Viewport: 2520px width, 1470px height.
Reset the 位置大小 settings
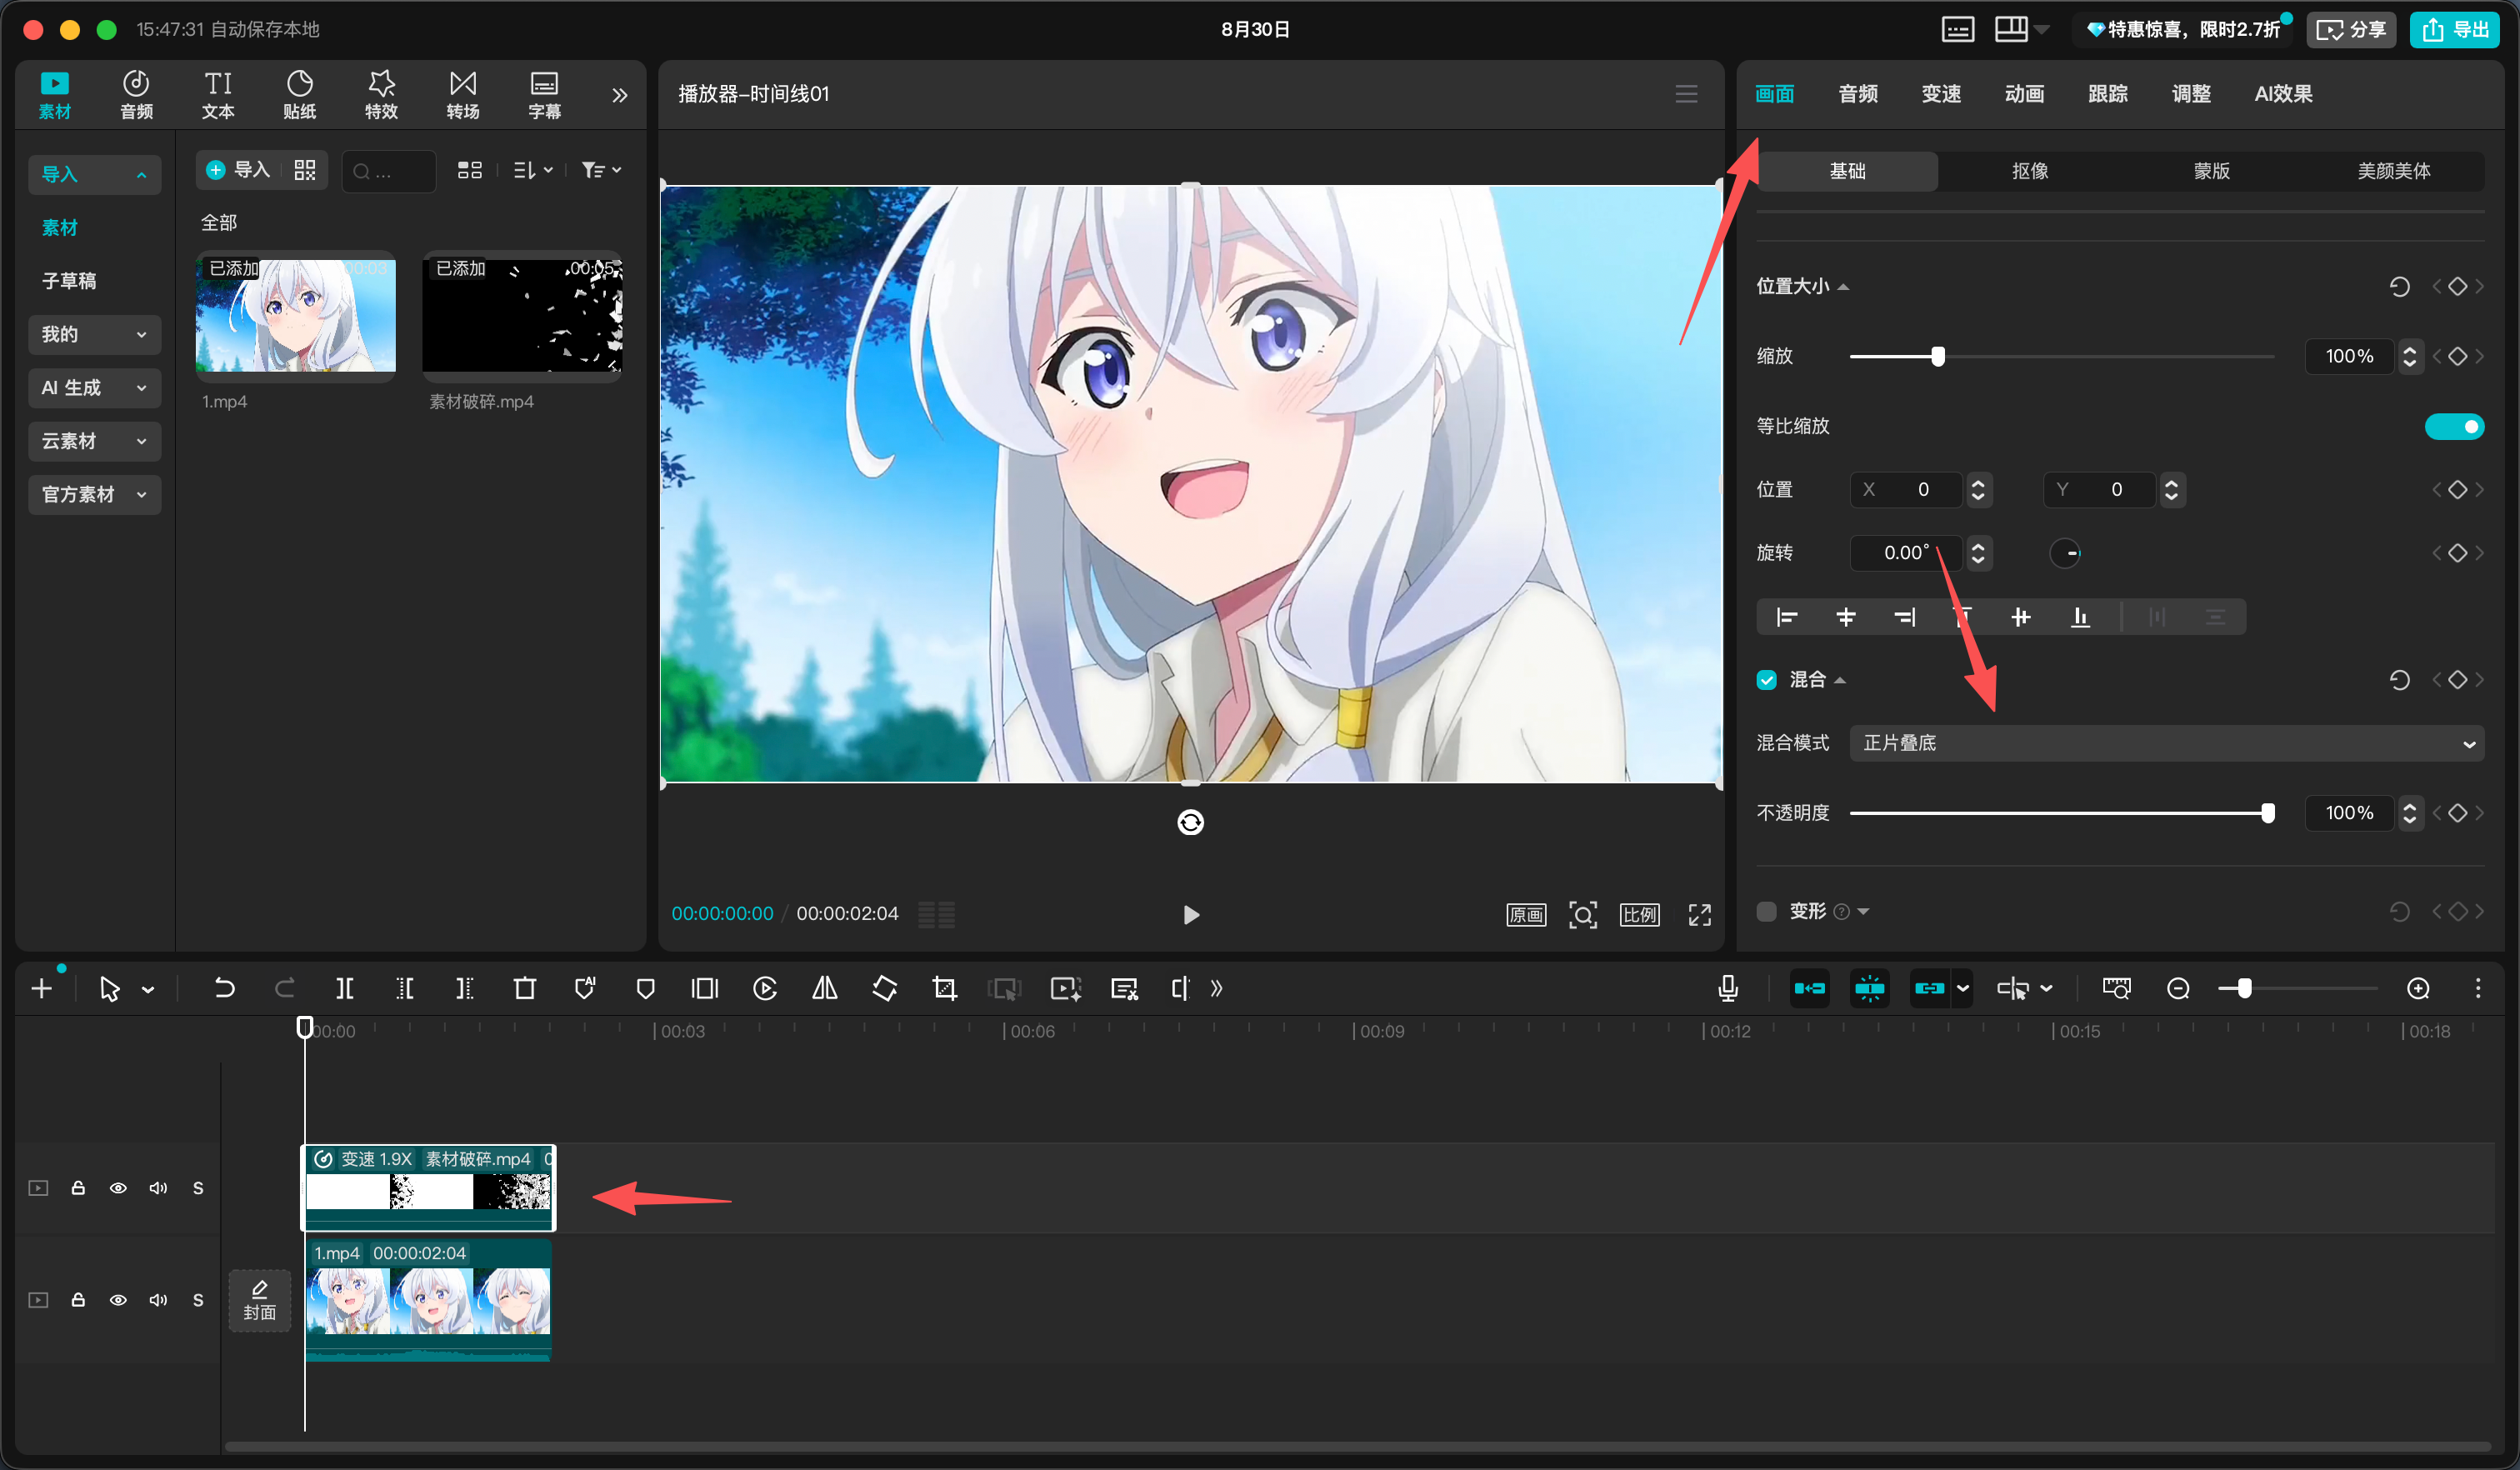pyautogui.click(x=2399, y=287)
